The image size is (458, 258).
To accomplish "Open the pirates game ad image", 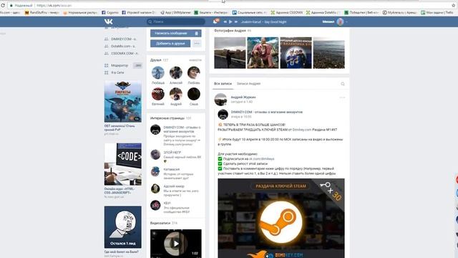I will [123, 102].
